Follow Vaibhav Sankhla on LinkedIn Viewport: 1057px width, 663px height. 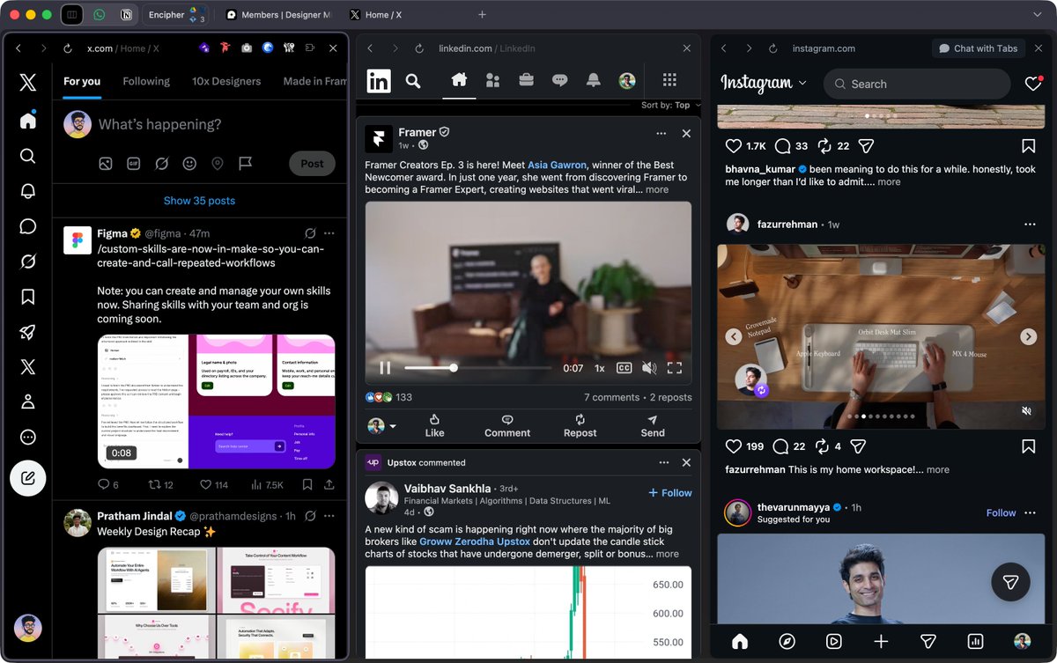[x=670, y=493]
